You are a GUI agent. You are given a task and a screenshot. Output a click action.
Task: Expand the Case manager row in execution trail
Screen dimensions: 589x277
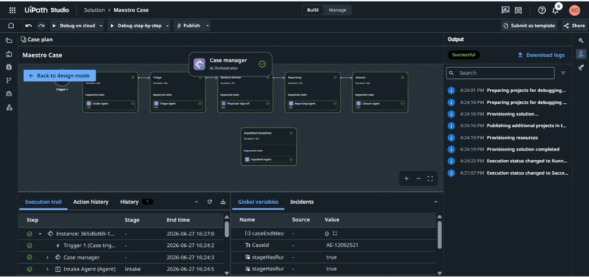(x=47, y=257)
